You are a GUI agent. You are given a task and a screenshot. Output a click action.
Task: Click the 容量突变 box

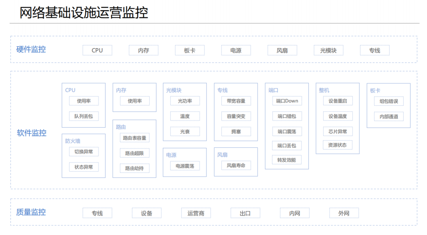236,116
